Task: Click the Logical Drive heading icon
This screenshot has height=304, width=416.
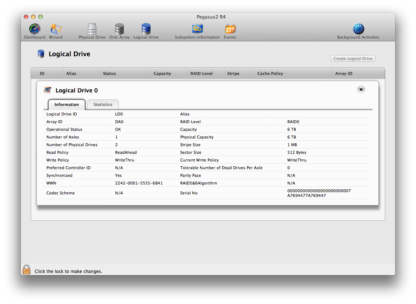Action: coord(41,54)
